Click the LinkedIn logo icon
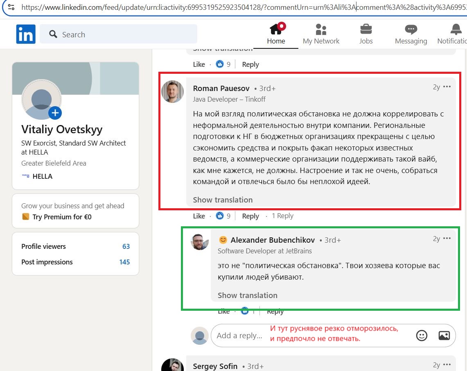 point(26,34)
